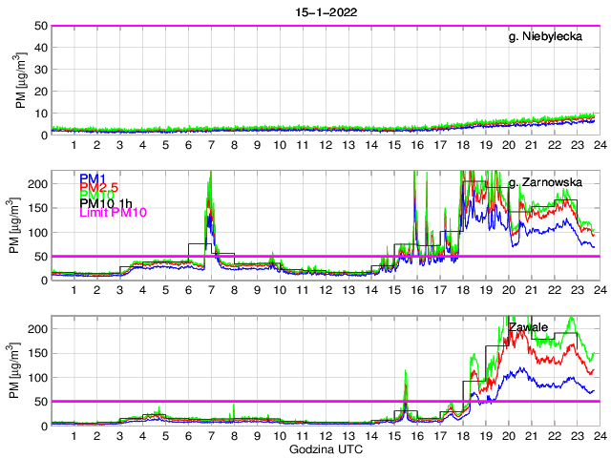Click the Zawale station label
Screen dimensions: 611x458
528,327
